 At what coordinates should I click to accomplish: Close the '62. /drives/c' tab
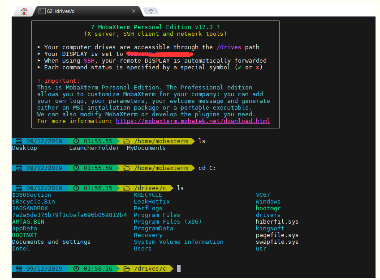(x=134, y=11)
